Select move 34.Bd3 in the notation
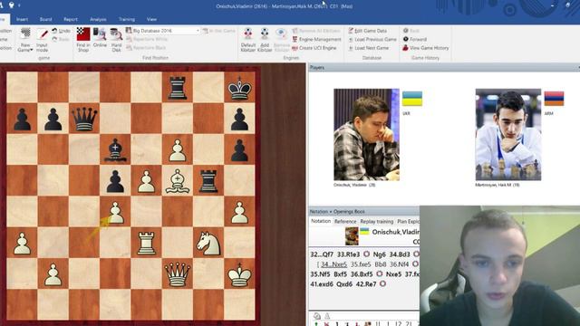Viewport: 580px width, 326px height. coord(400,254)
